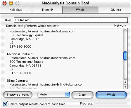The width and height of the screenshot is (131, 108).
Task: Click the Show servers button
Action: (x=18, y=95)
